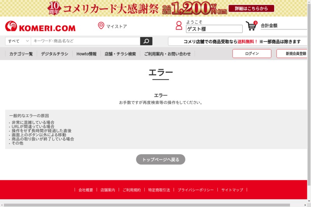Screen dimensions: 311x207
Task: Open the カテゴリ一覧 menu
Action: pyautogui.click(x=21, y=54)
